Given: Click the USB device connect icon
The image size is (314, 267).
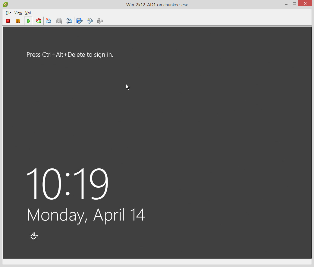Looking at the screenshot, I should coord(100,21).
